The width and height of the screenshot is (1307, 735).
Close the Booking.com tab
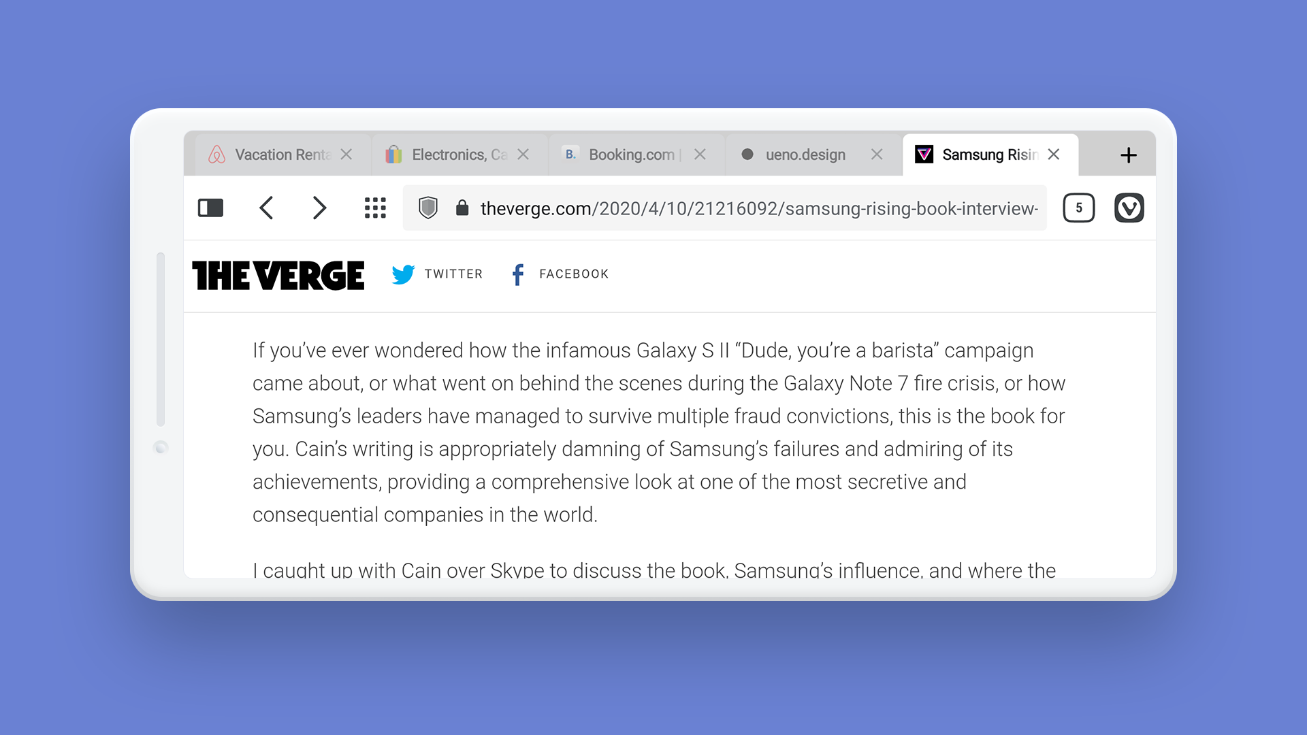pyautogui.click(x=700, y=154)
